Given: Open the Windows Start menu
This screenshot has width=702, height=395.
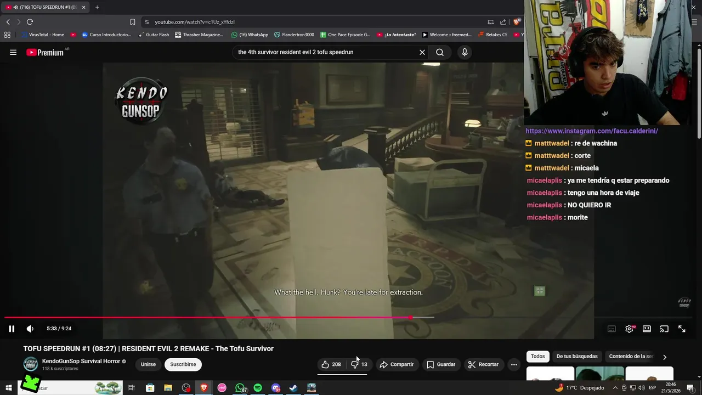Looking at the screenshot, I should tap(8, 388).
